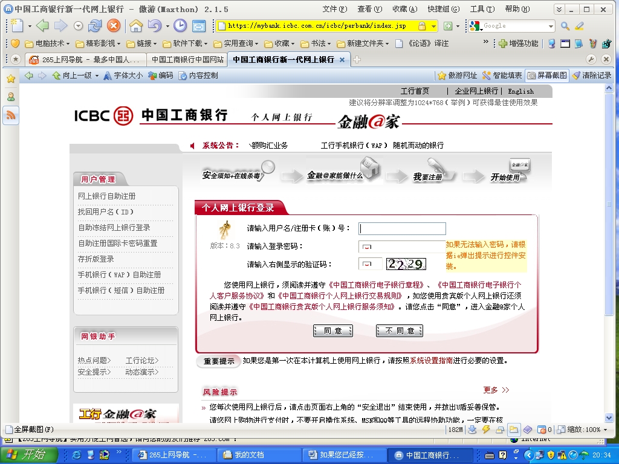Screen dimensions: 619x464
Task: Open the 系统设置指南 link
Action: [431, 361]
